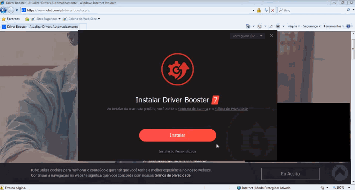Click the Internet Explorer title bar icon
Viewport: 355px width, 190px height.
(x=2, y=3)
